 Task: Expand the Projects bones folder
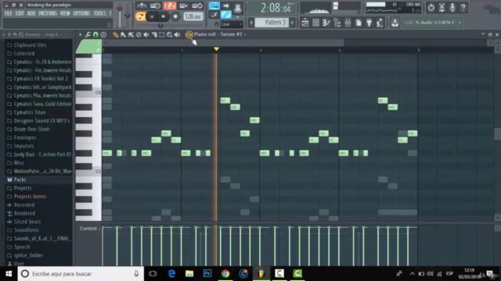tap(30, 197)
